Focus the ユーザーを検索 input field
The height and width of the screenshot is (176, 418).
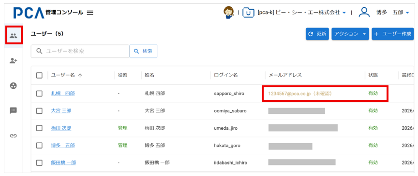tap(80, 51)
